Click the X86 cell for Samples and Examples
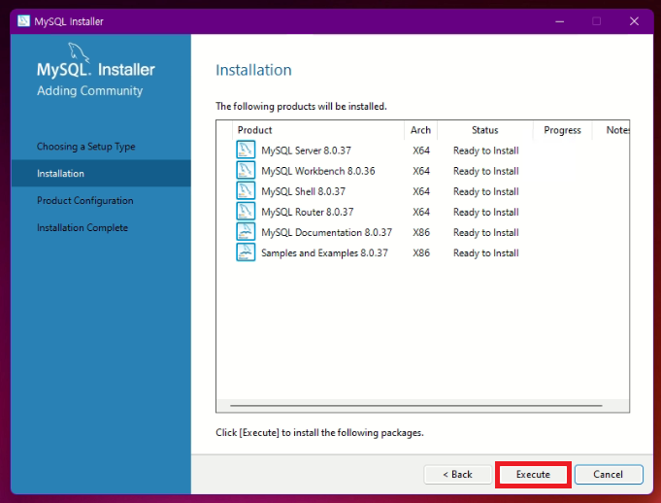Viewport: 661px width, 503px height. click(x=421, y=253)
